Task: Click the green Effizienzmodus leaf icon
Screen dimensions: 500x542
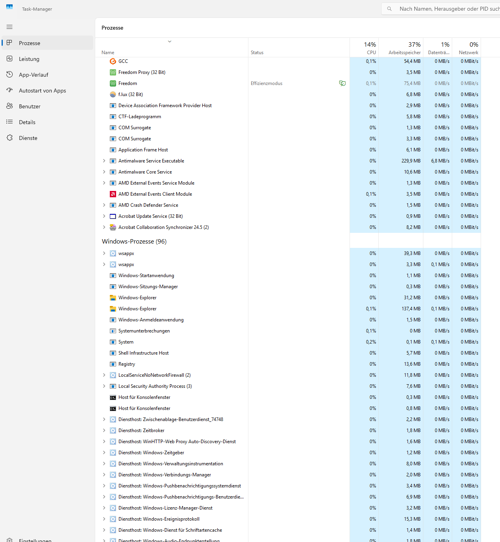Action: click(342, 83)
